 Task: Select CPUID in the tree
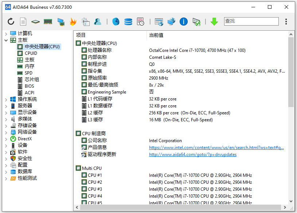(31, 53)
